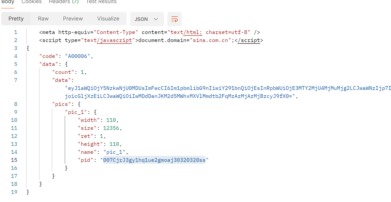Open the Test Results tab

[x=101, y=2]
